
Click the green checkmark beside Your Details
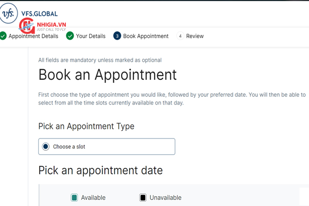click(70, 36)
